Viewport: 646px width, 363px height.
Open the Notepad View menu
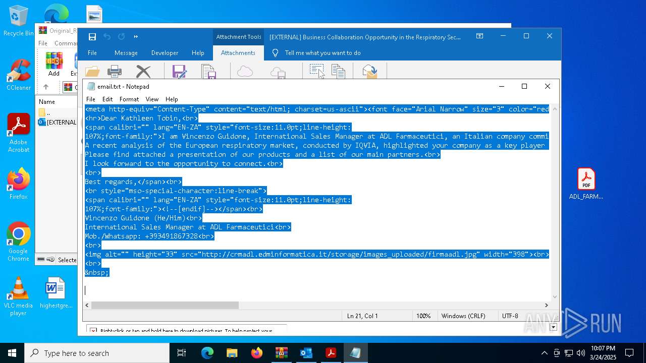tap(152, 99)
